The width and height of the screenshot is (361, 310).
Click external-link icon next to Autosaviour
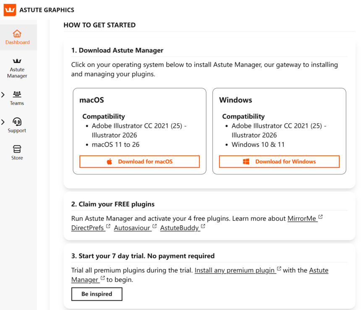[x=154, y=226]
